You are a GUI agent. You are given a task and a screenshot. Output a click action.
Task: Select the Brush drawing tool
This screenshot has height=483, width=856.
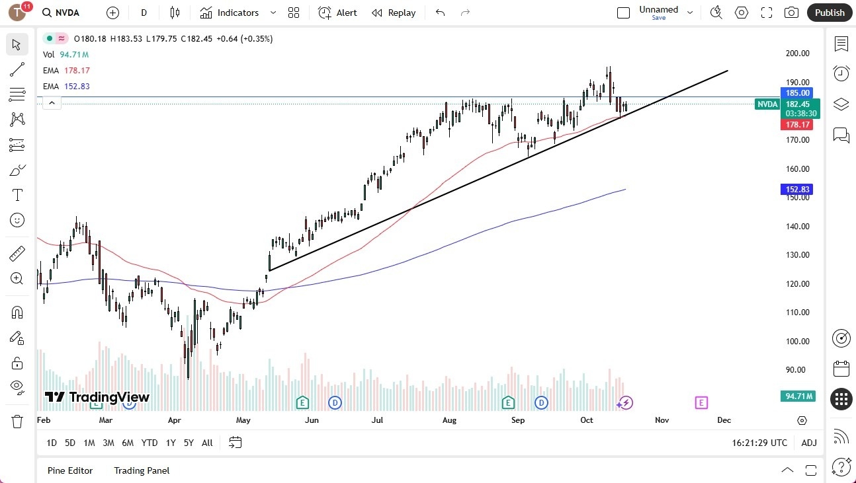17,169
